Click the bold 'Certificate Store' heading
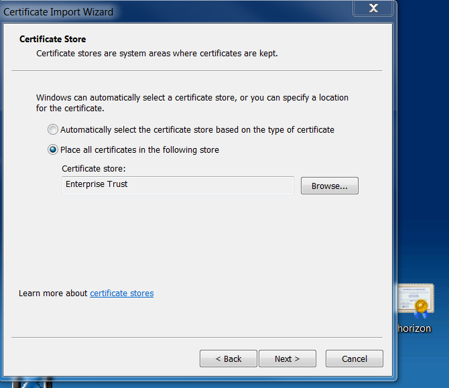Screen dimensions: 449x388 tap(53, 40)
